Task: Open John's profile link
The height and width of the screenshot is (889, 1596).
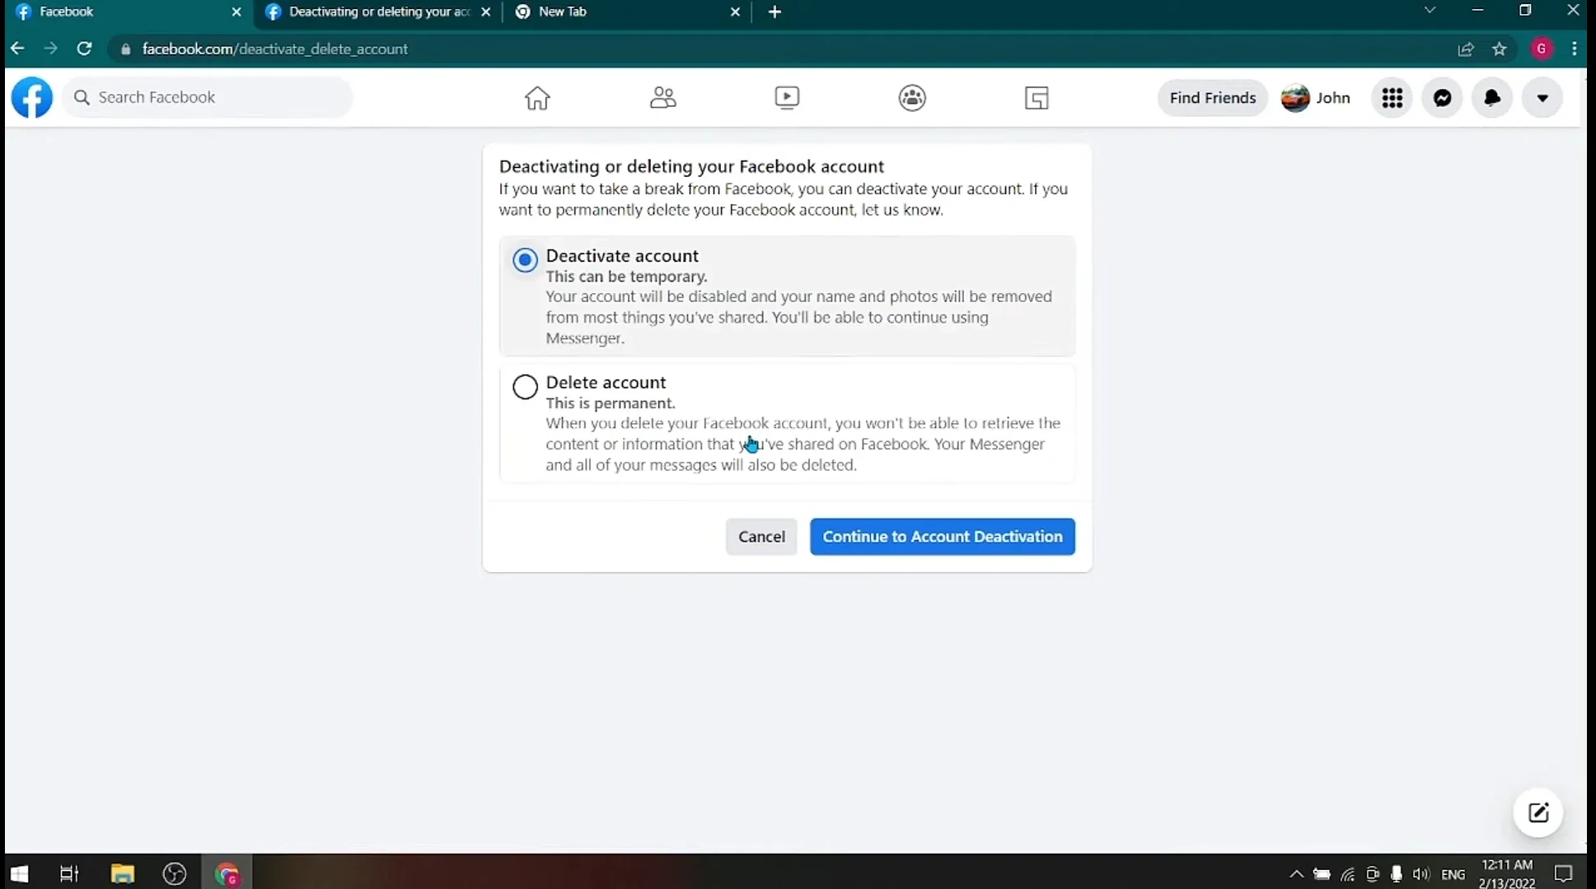Action: [x=1315, y=98]
